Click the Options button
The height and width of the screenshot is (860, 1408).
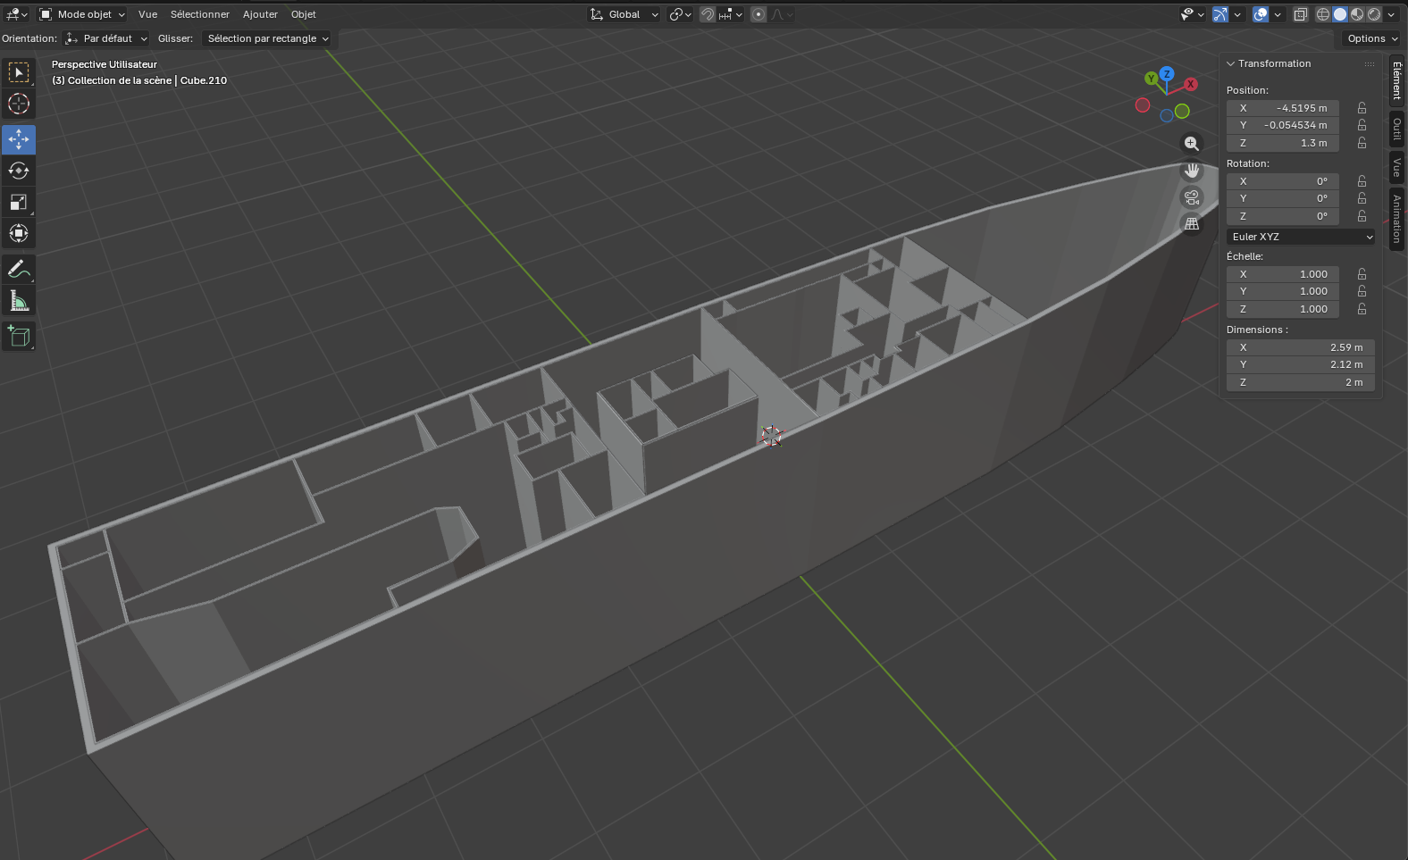point(1372,38)
